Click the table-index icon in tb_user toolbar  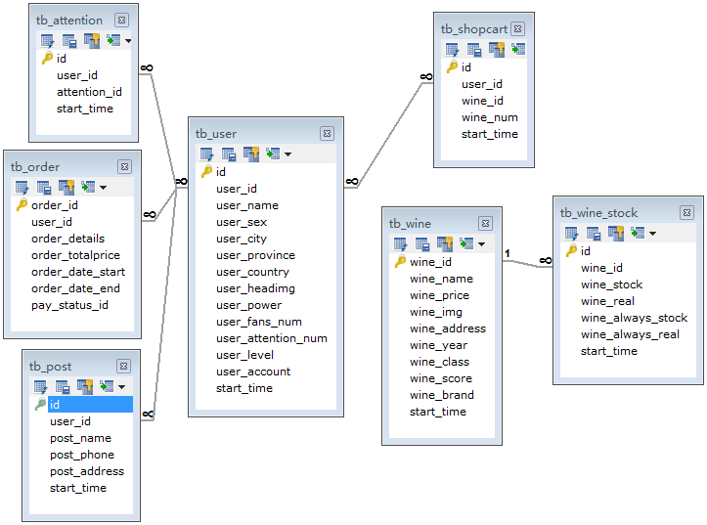(229, 154)
